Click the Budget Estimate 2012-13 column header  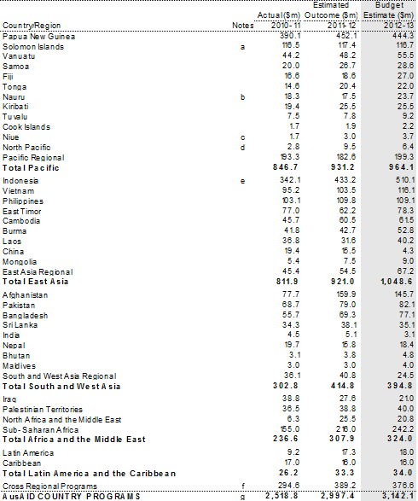389,15
